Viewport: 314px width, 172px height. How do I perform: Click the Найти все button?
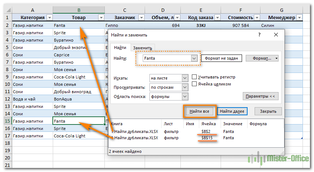(x=199, y=111)
